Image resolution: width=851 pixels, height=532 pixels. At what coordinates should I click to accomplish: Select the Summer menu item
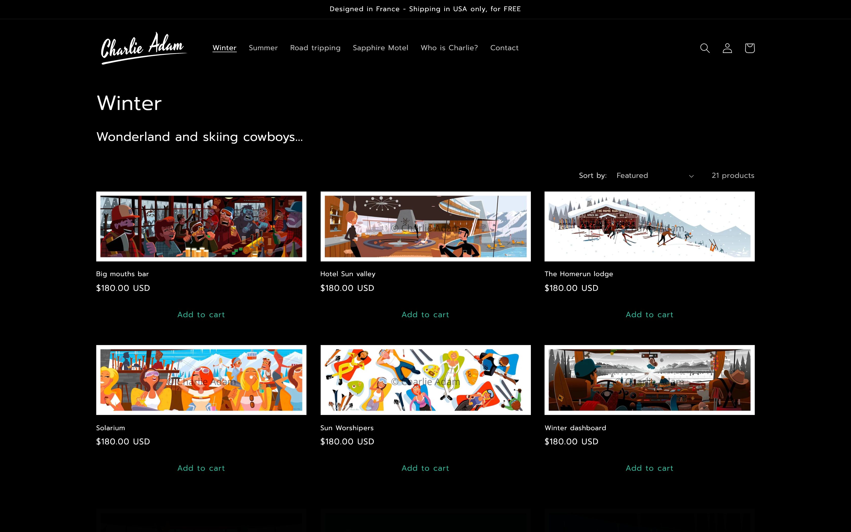click(263, 48)
